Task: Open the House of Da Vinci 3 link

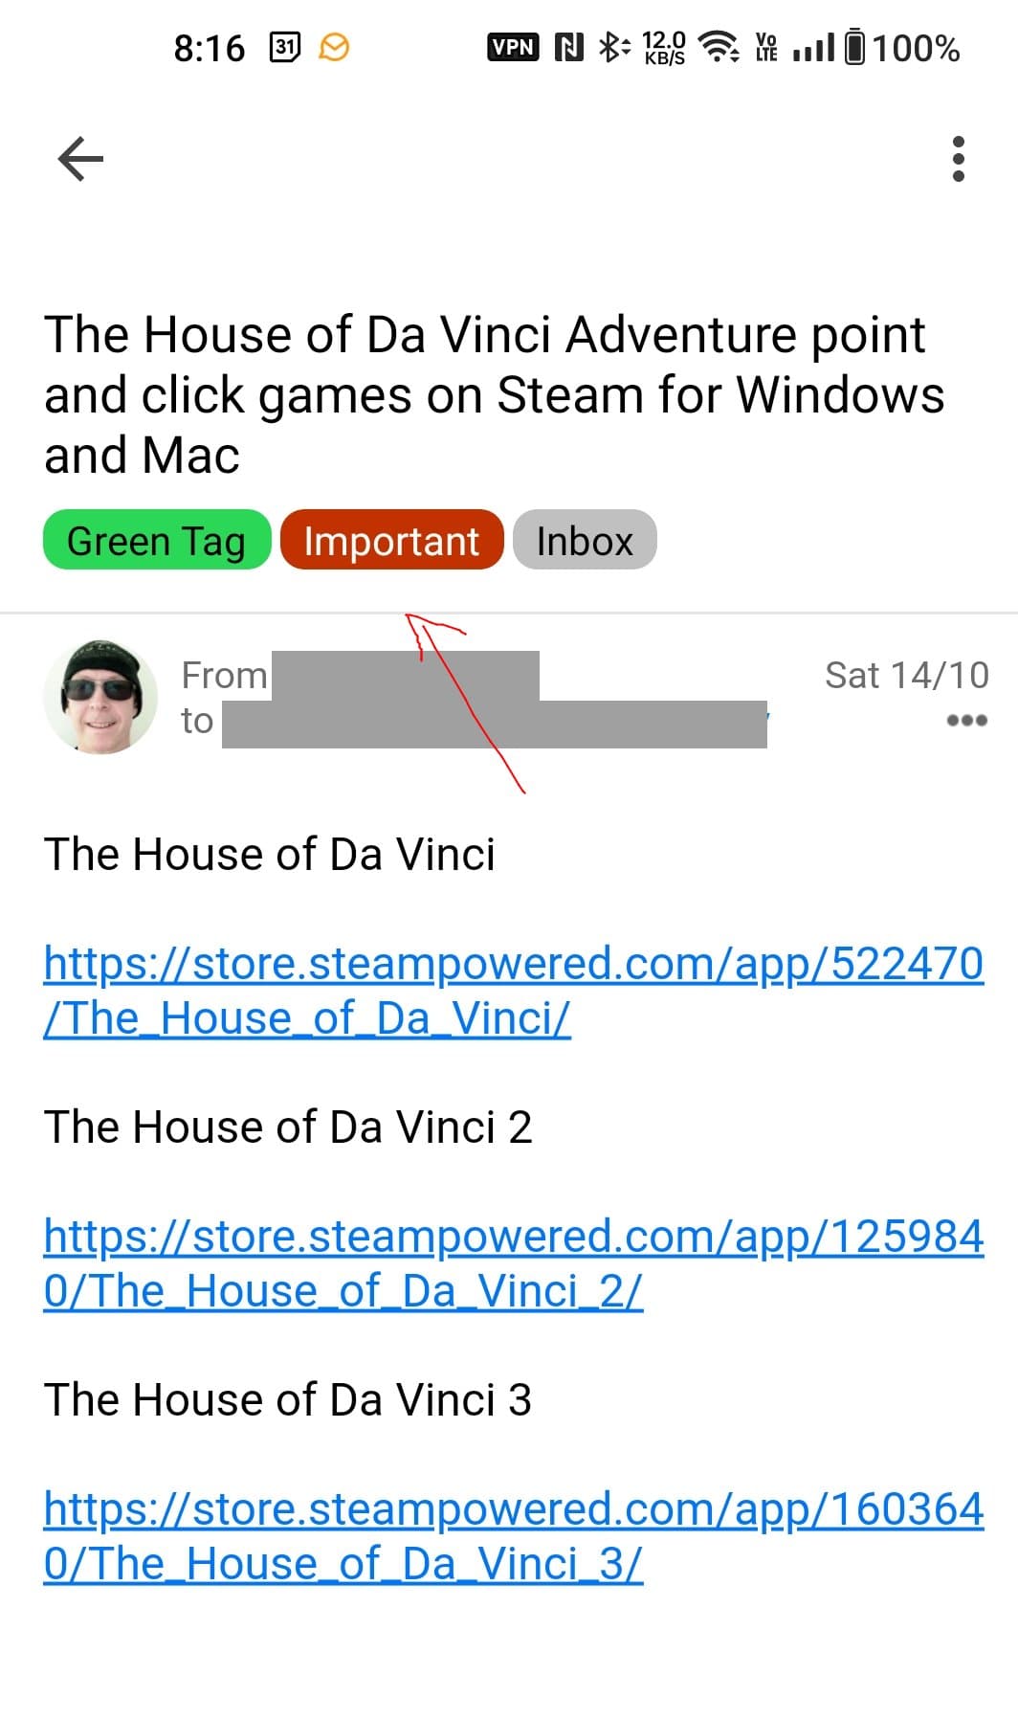Action: [x=514, y=1535]
